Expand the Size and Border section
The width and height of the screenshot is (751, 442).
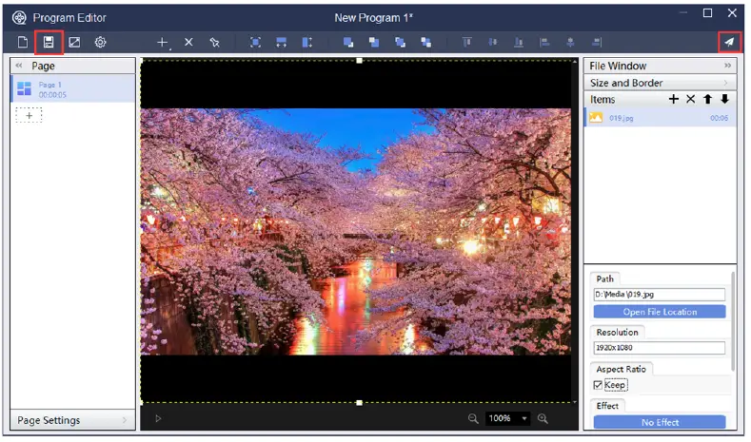point(660,83)
